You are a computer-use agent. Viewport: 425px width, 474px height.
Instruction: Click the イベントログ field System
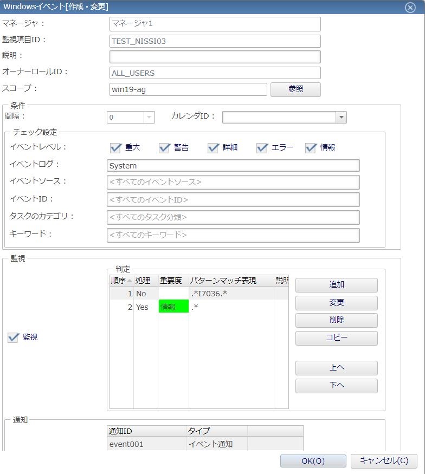pos(233,166)
